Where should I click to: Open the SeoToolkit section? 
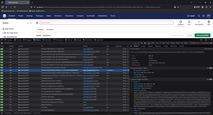tap(91, 16)
